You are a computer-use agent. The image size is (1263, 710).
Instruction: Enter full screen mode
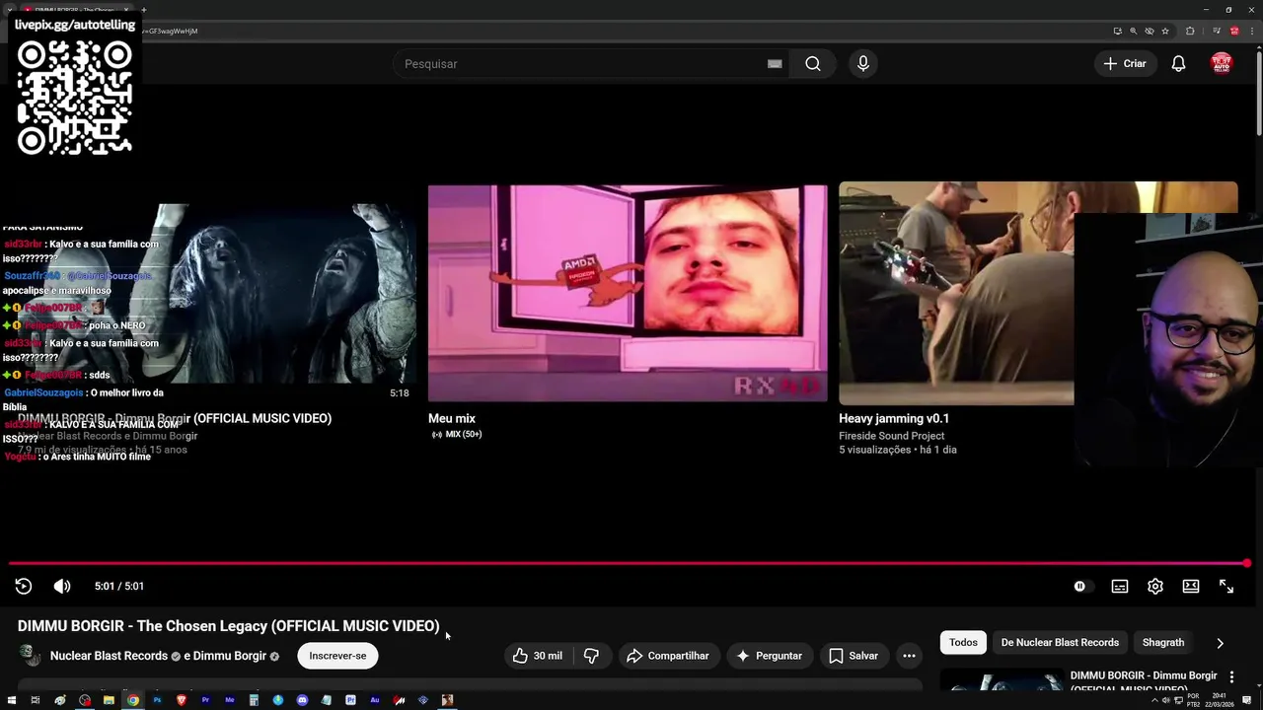coord(1226,586)
